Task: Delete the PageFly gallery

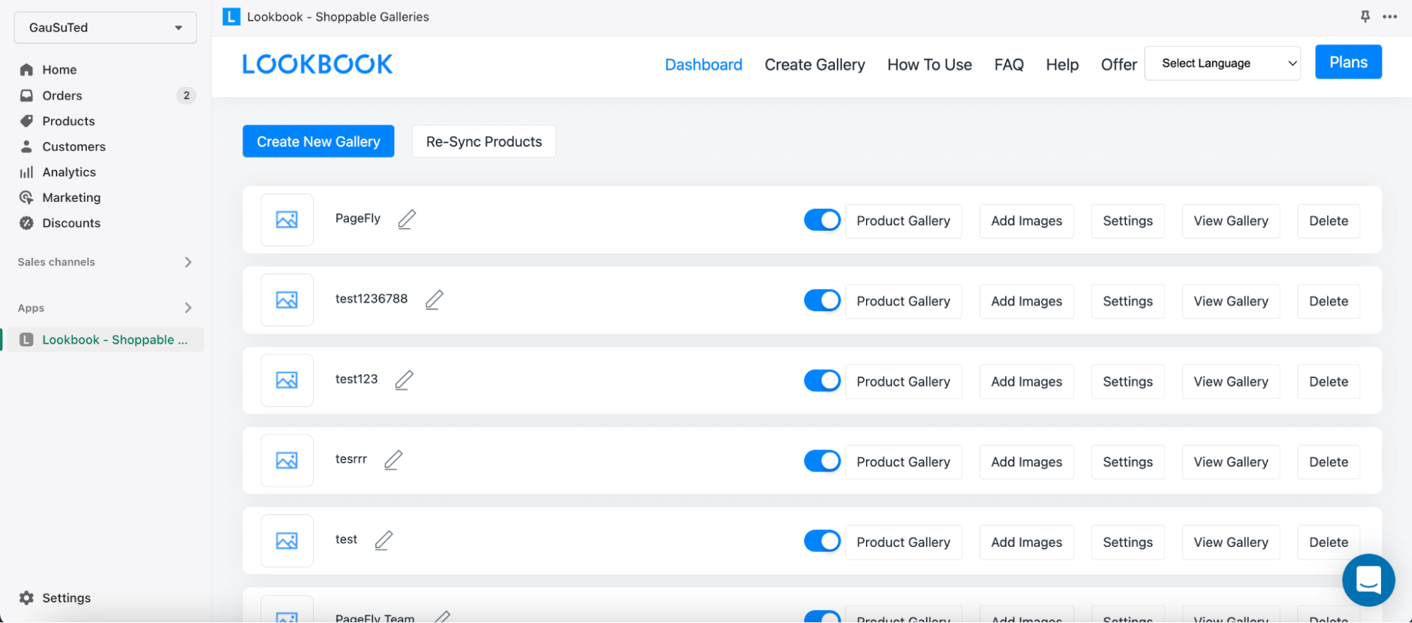Action: click(1329, 221)
